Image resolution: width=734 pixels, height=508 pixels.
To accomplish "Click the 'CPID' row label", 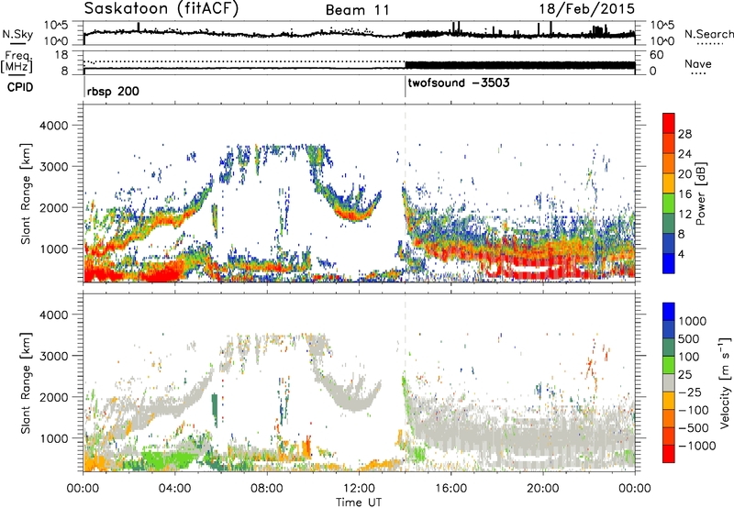I will tap(20, 87).
